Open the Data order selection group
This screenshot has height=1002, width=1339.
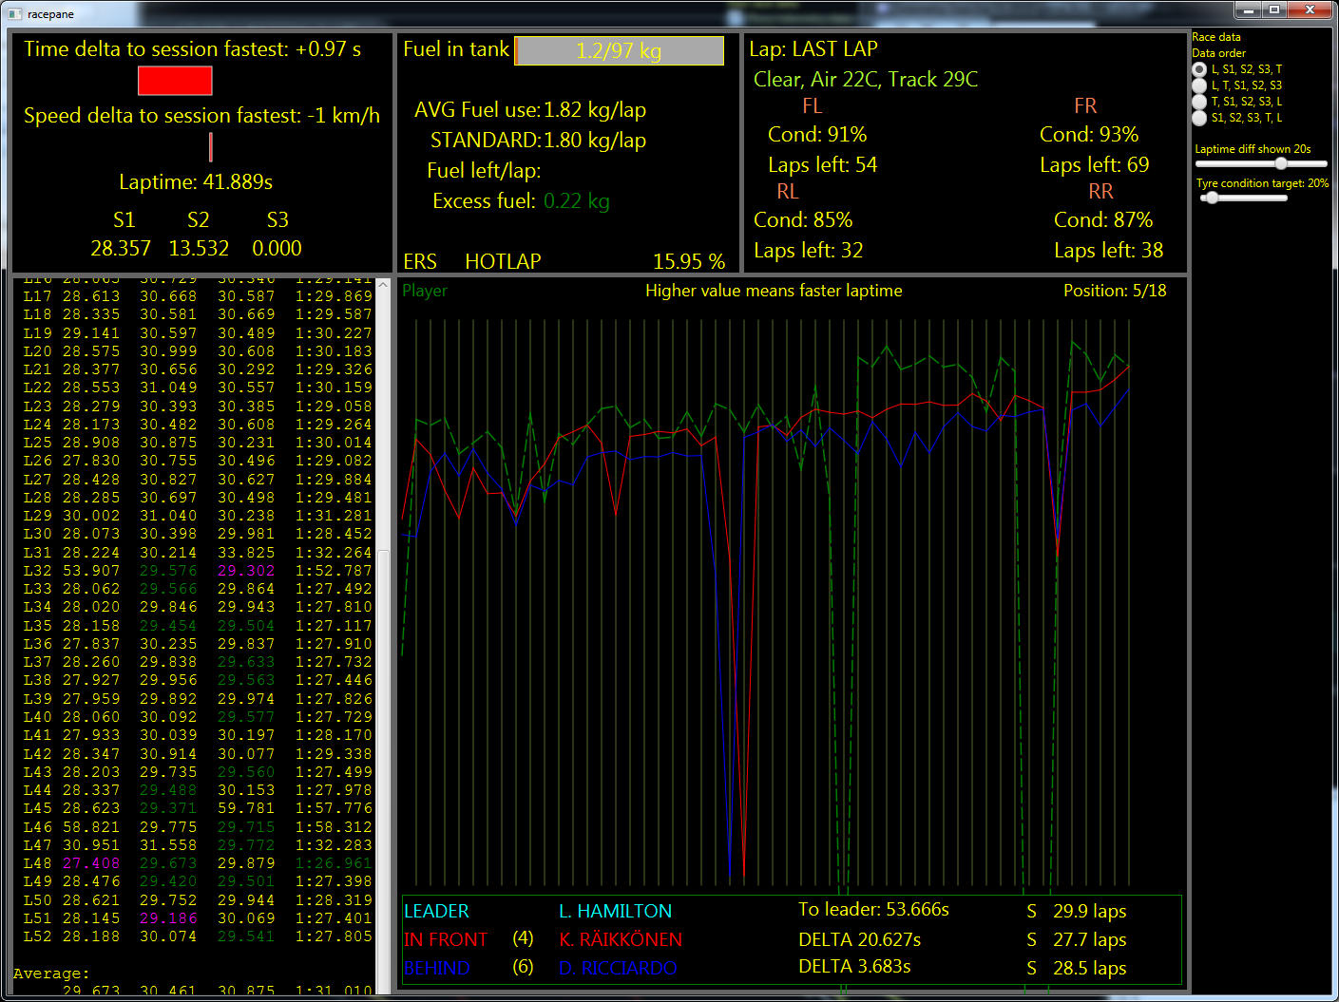coord(1219,52)
